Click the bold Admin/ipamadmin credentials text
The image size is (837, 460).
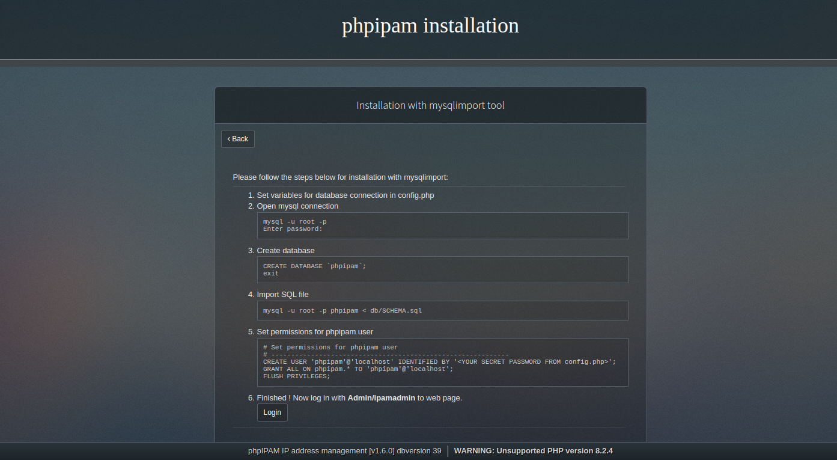381,398
